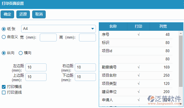
Task: Choose 横向 landscape orientation
Action: [21, 53]
